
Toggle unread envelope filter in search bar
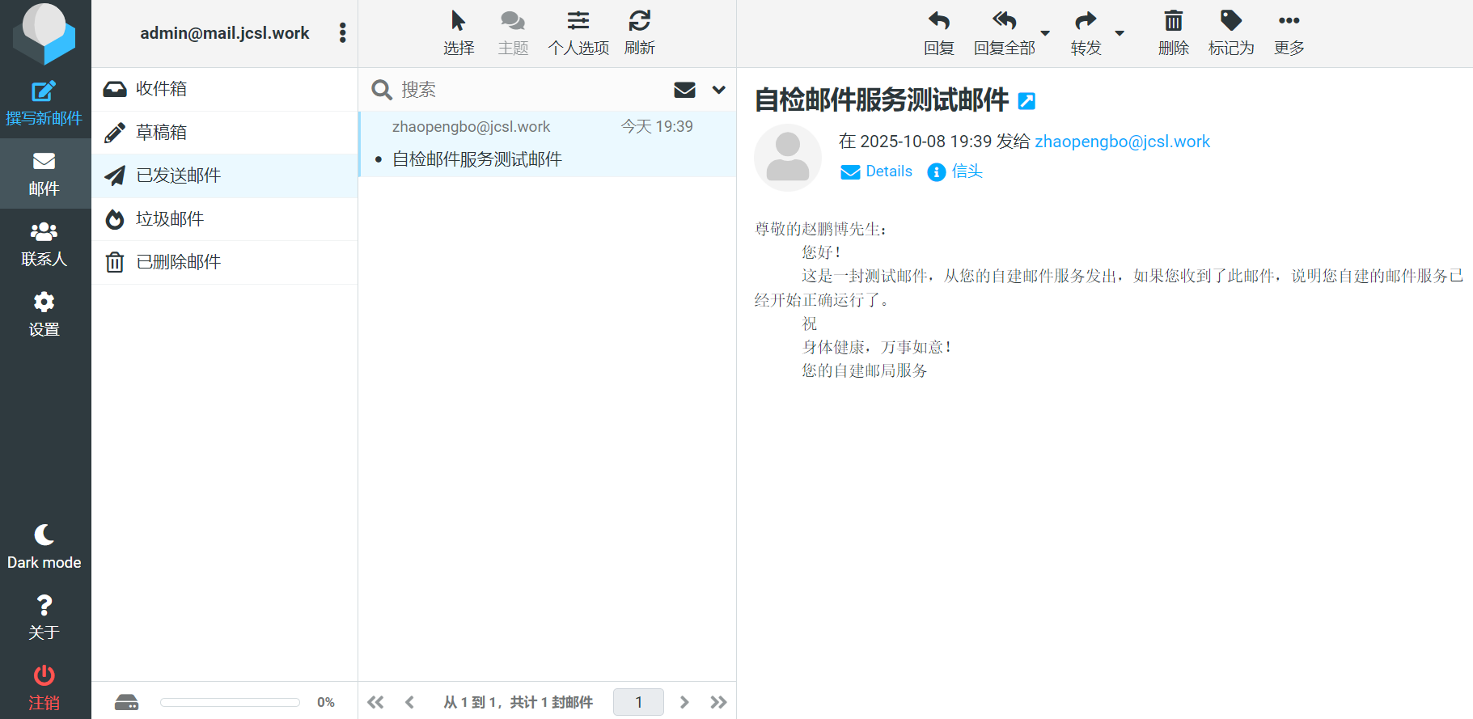pyautogui.click(x=684, y=90)
